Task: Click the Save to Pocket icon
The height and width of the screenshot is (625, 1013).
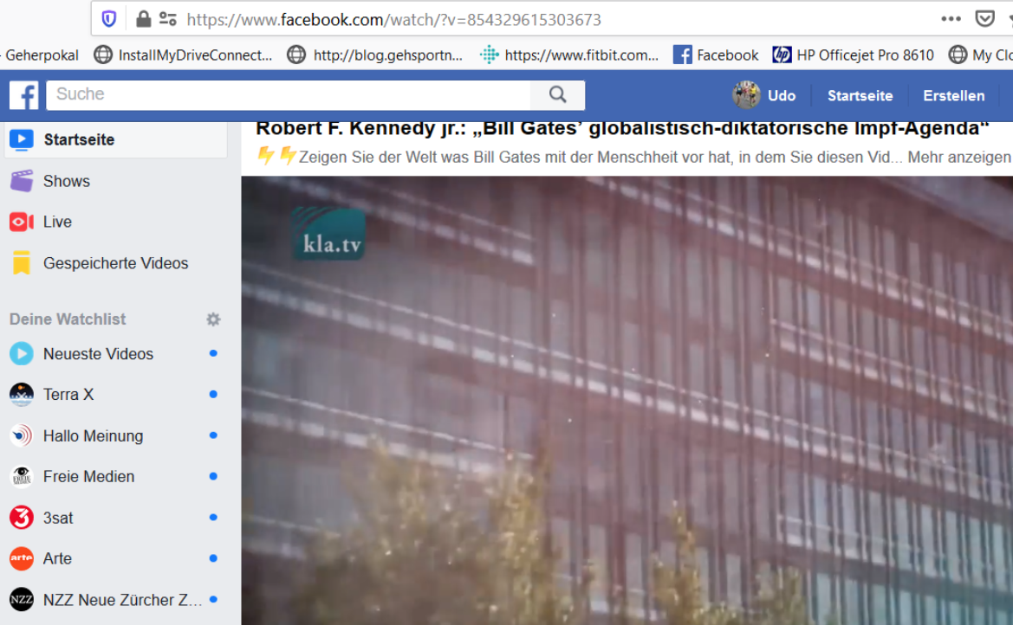Action: pyautogui.click(x=984, y=19)
